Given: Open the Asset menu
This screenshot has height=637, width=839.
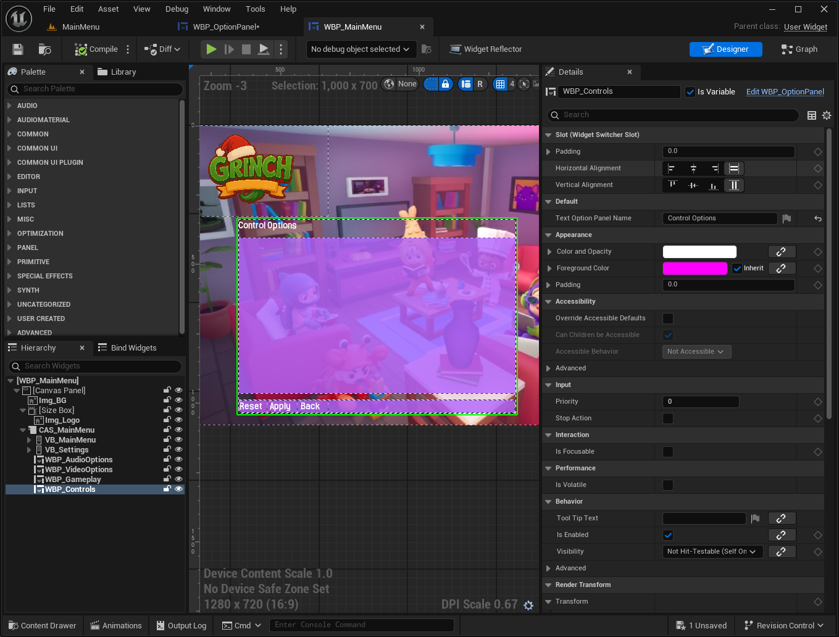Looking at the screenshot, I should point(108,9).
